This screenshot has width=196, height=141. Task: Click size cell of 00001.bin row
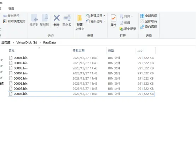point(146,58)
